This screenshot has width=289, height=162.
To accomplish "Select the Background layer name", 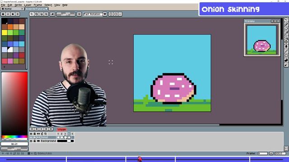I will pyautogui.click(x=48, y=141).
